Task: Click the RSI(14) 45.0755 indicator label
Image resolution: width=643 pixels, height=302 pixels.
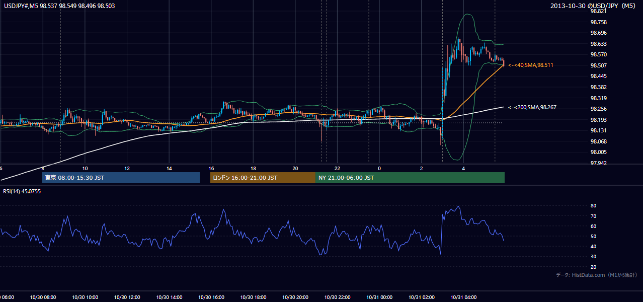Action: pos(22,191)
